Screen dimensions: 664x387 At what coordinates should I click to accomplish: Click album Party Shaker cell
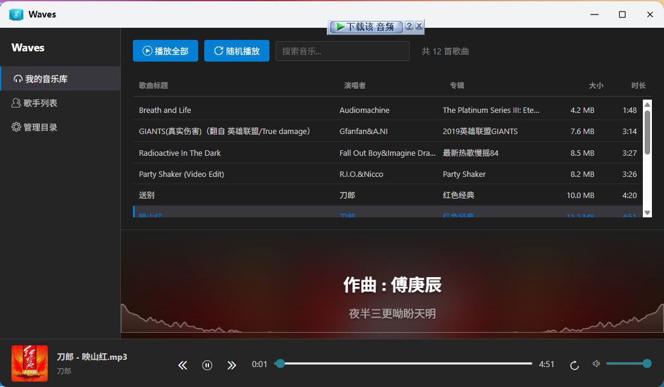click(x=464, y=174)
